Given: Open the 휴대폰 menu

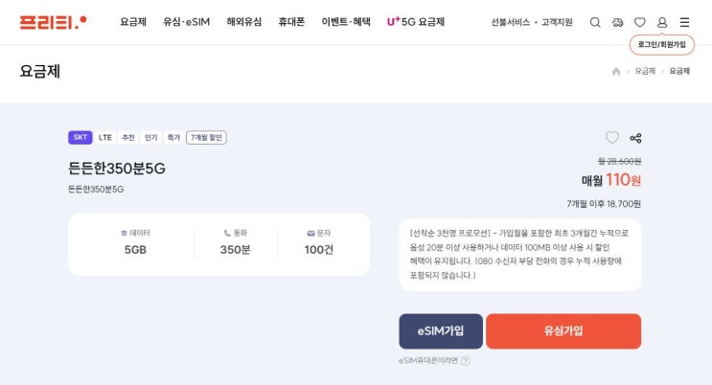Looking at the screenshot, I should [291, 22].
